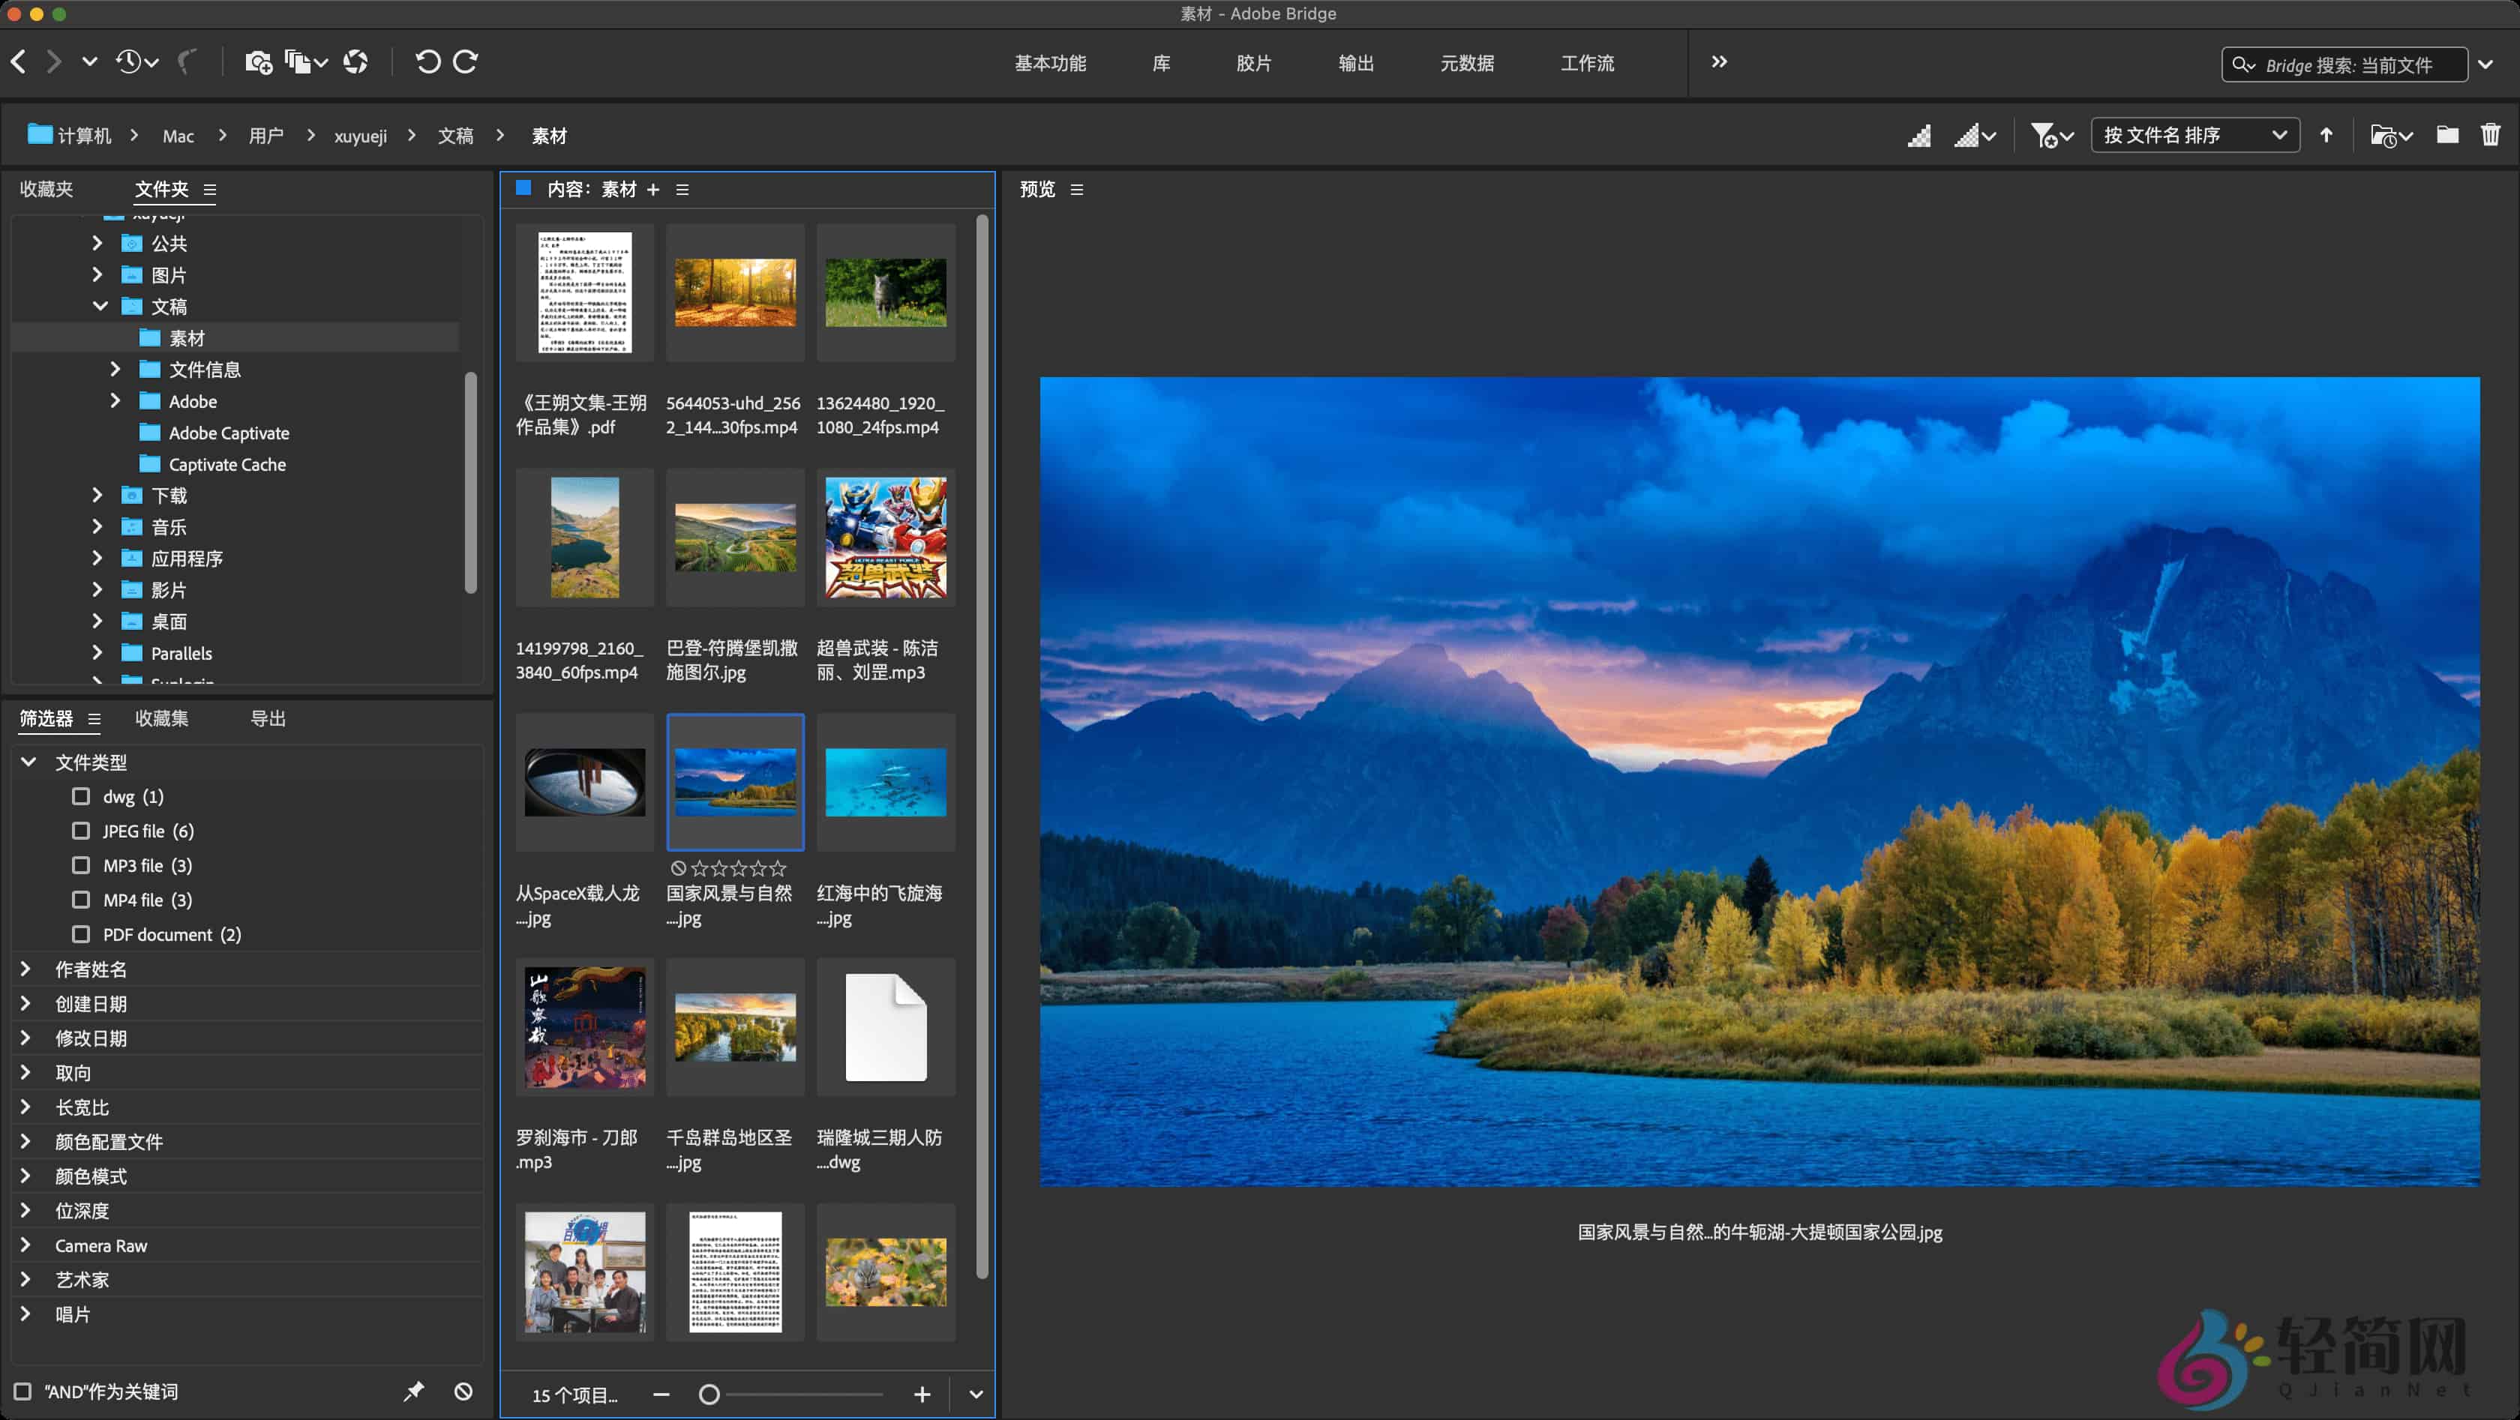The width and height of the screenshot is (2520, 1420).
Task: Click the rotate 90° clockwise icon
Action: (466, 62)
